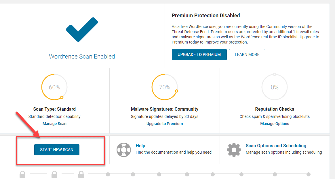The image size is (335, 179).
Task: Click the third padlock scan stage icon
Action: coord(81,174)
